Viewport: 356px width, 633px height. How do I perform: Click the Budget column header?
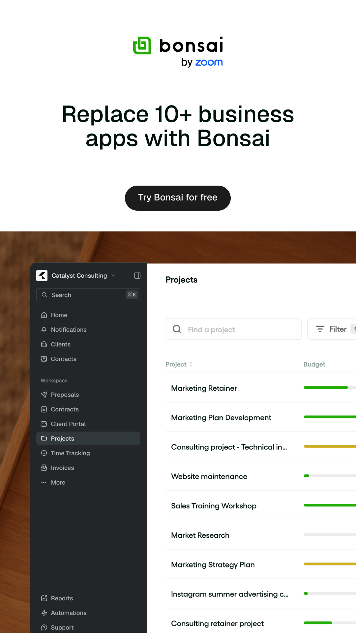pos(314,364)
